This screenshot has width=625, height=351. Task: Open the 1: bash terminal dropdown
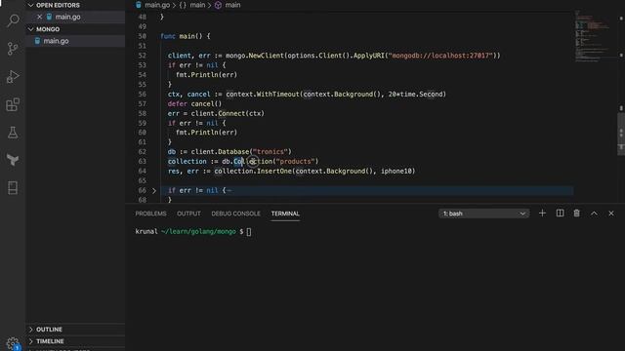pyautogui.click(x=484, y=214)
